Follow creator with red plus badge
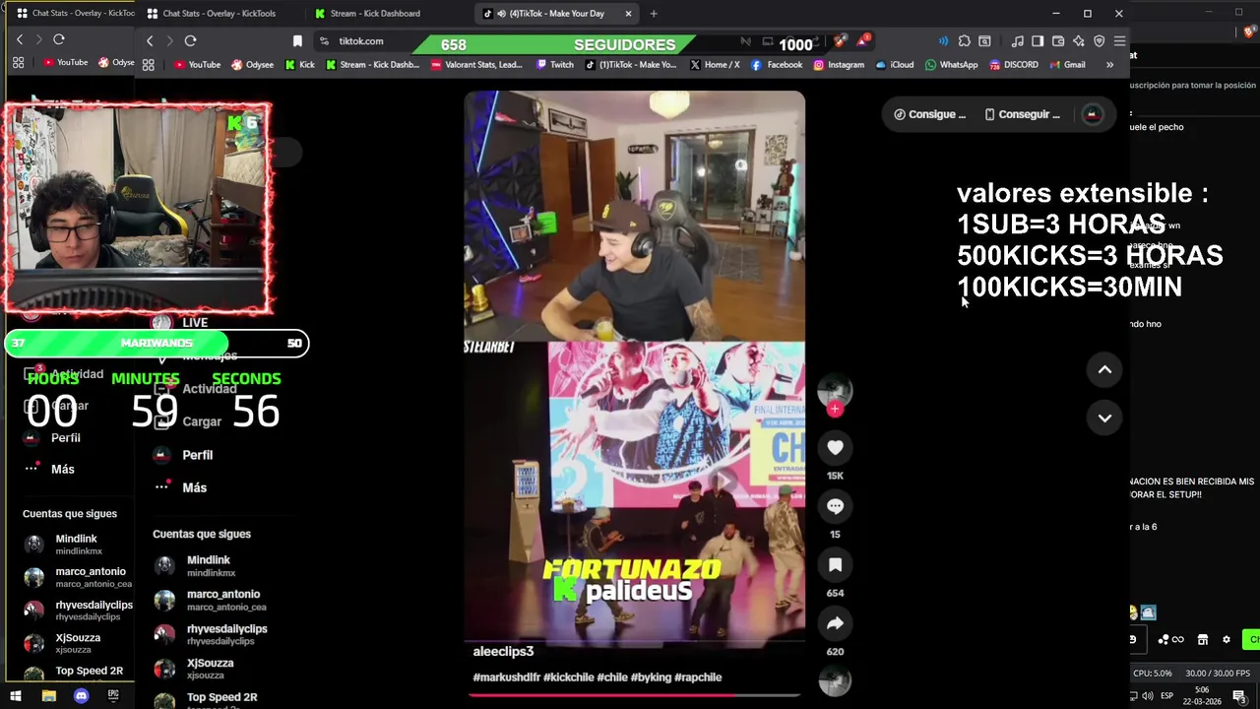Image resolution: width=1260 pixels, height=709 pixels. [x=835, y=409]
